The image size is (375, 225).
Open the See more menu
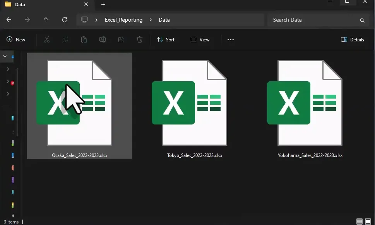coord(231,39)
